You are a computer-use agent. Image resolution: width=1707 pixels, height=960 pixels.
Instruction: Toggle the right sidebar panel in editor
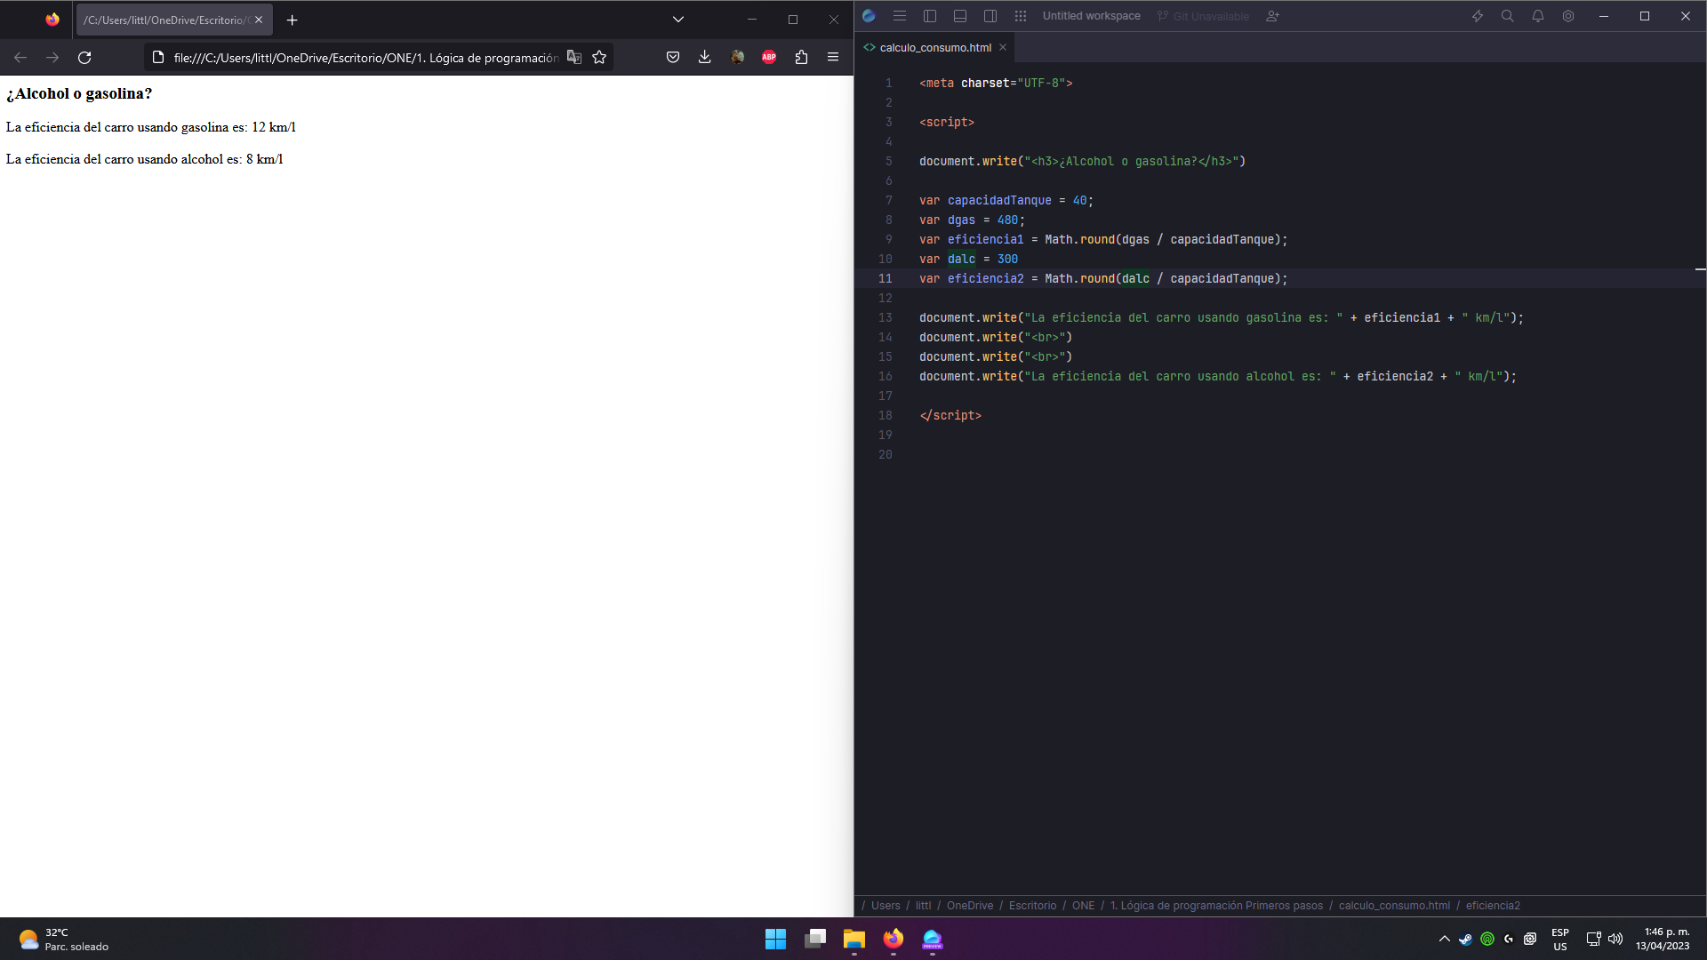coord(990,16)
